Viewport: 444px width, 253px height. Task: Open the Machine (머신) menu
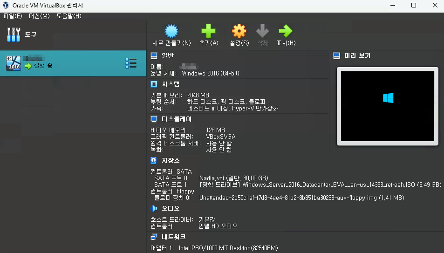click(x=39, y=16)
